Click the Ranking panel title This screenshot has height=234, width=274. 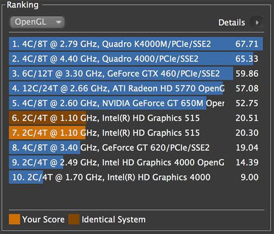[x=22, y=5]
